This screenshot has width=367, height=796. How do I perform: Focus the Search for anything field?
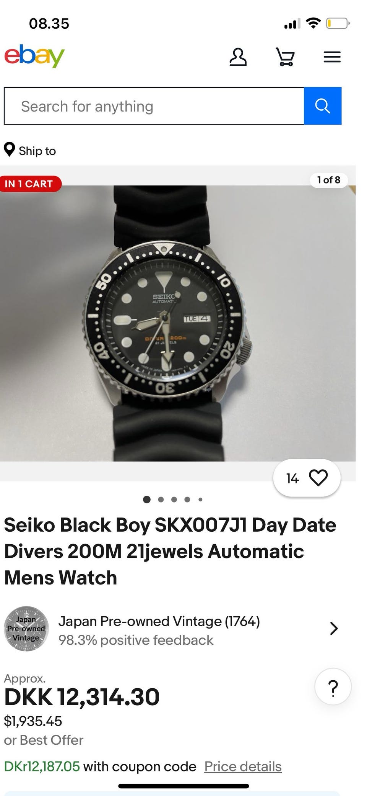point(154,106)
